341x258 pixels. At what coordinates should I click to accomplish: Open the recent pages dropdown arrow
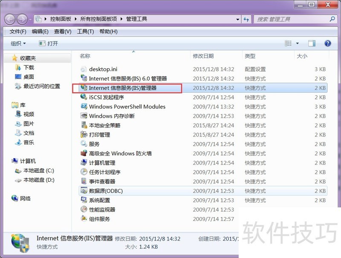pyautogui.click(x=30, y=19)
